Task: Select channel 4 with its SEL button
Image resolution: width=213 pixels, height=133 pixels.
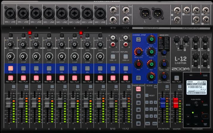Action: (x=49, y=68)
